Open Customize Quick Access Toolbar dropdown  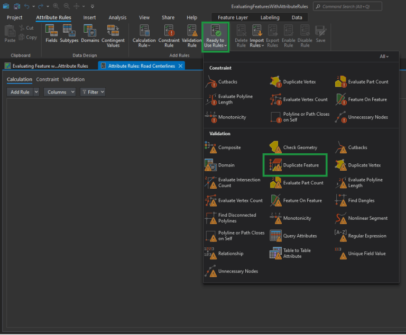tap(93, 6)
